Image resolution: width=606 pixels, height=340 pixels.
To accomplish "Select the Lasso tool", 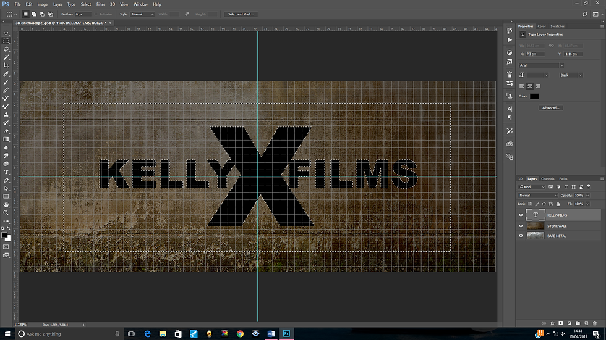I will 6,49.
